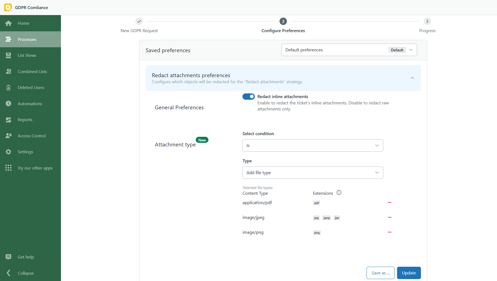Click the pdf extension tag

point(317,203)
